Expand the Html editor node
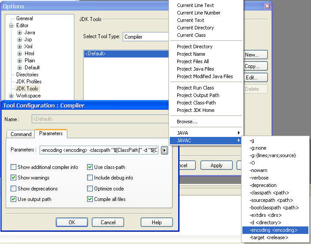The width and height of the screenshot is (311, 244). (x=19, y=54)
